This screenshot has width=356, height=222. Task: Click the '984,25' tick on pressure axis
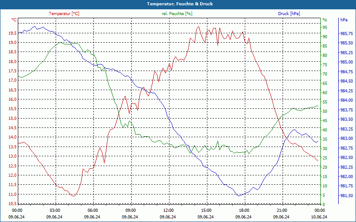(x=347, y=91)
